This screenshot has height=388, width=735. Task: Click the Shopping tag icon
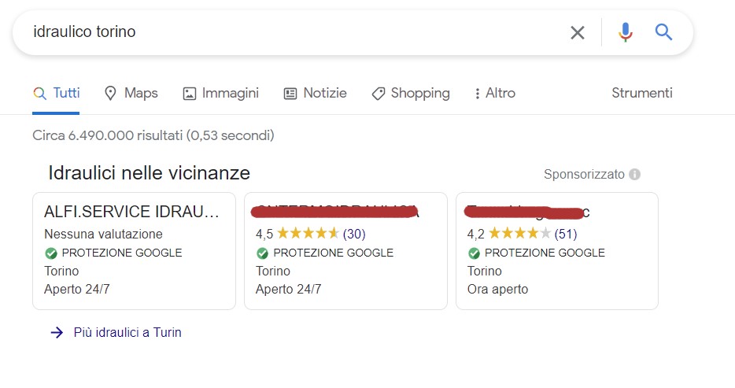[x=379, y=93]
